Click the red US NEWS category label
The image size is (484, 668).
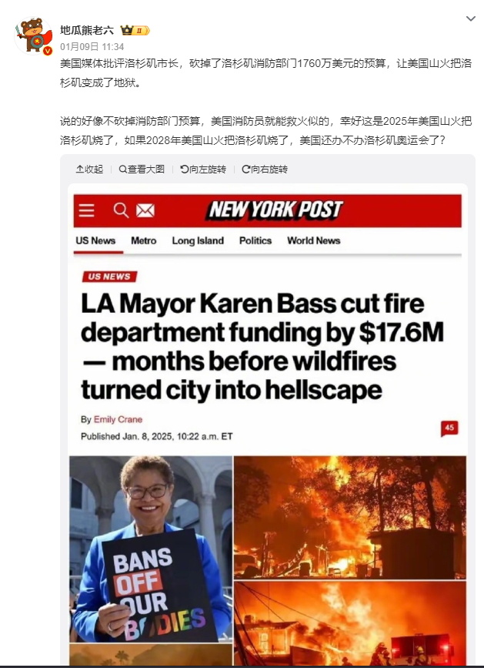pos(110,277)
